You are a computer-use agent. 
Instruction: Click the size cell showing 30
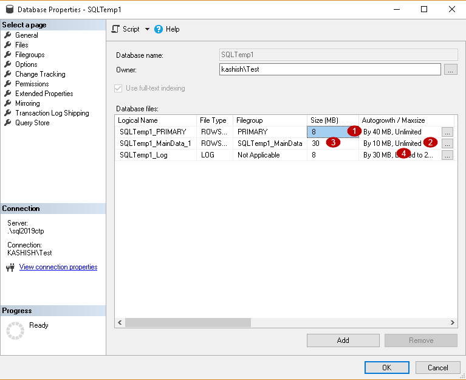333,143
